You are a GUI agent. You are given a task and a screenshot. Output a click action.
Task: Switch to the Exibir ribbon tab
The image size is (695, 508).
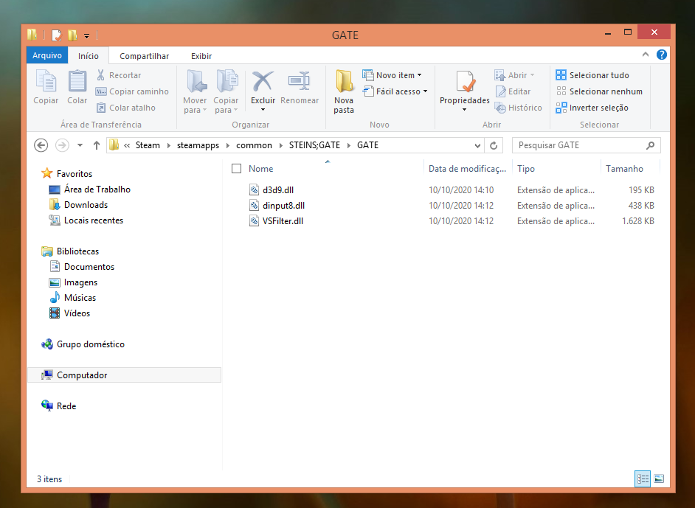[201, 56]
